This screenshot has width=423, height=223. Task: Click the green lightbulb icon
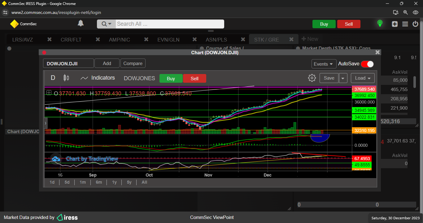pos(380,24)
